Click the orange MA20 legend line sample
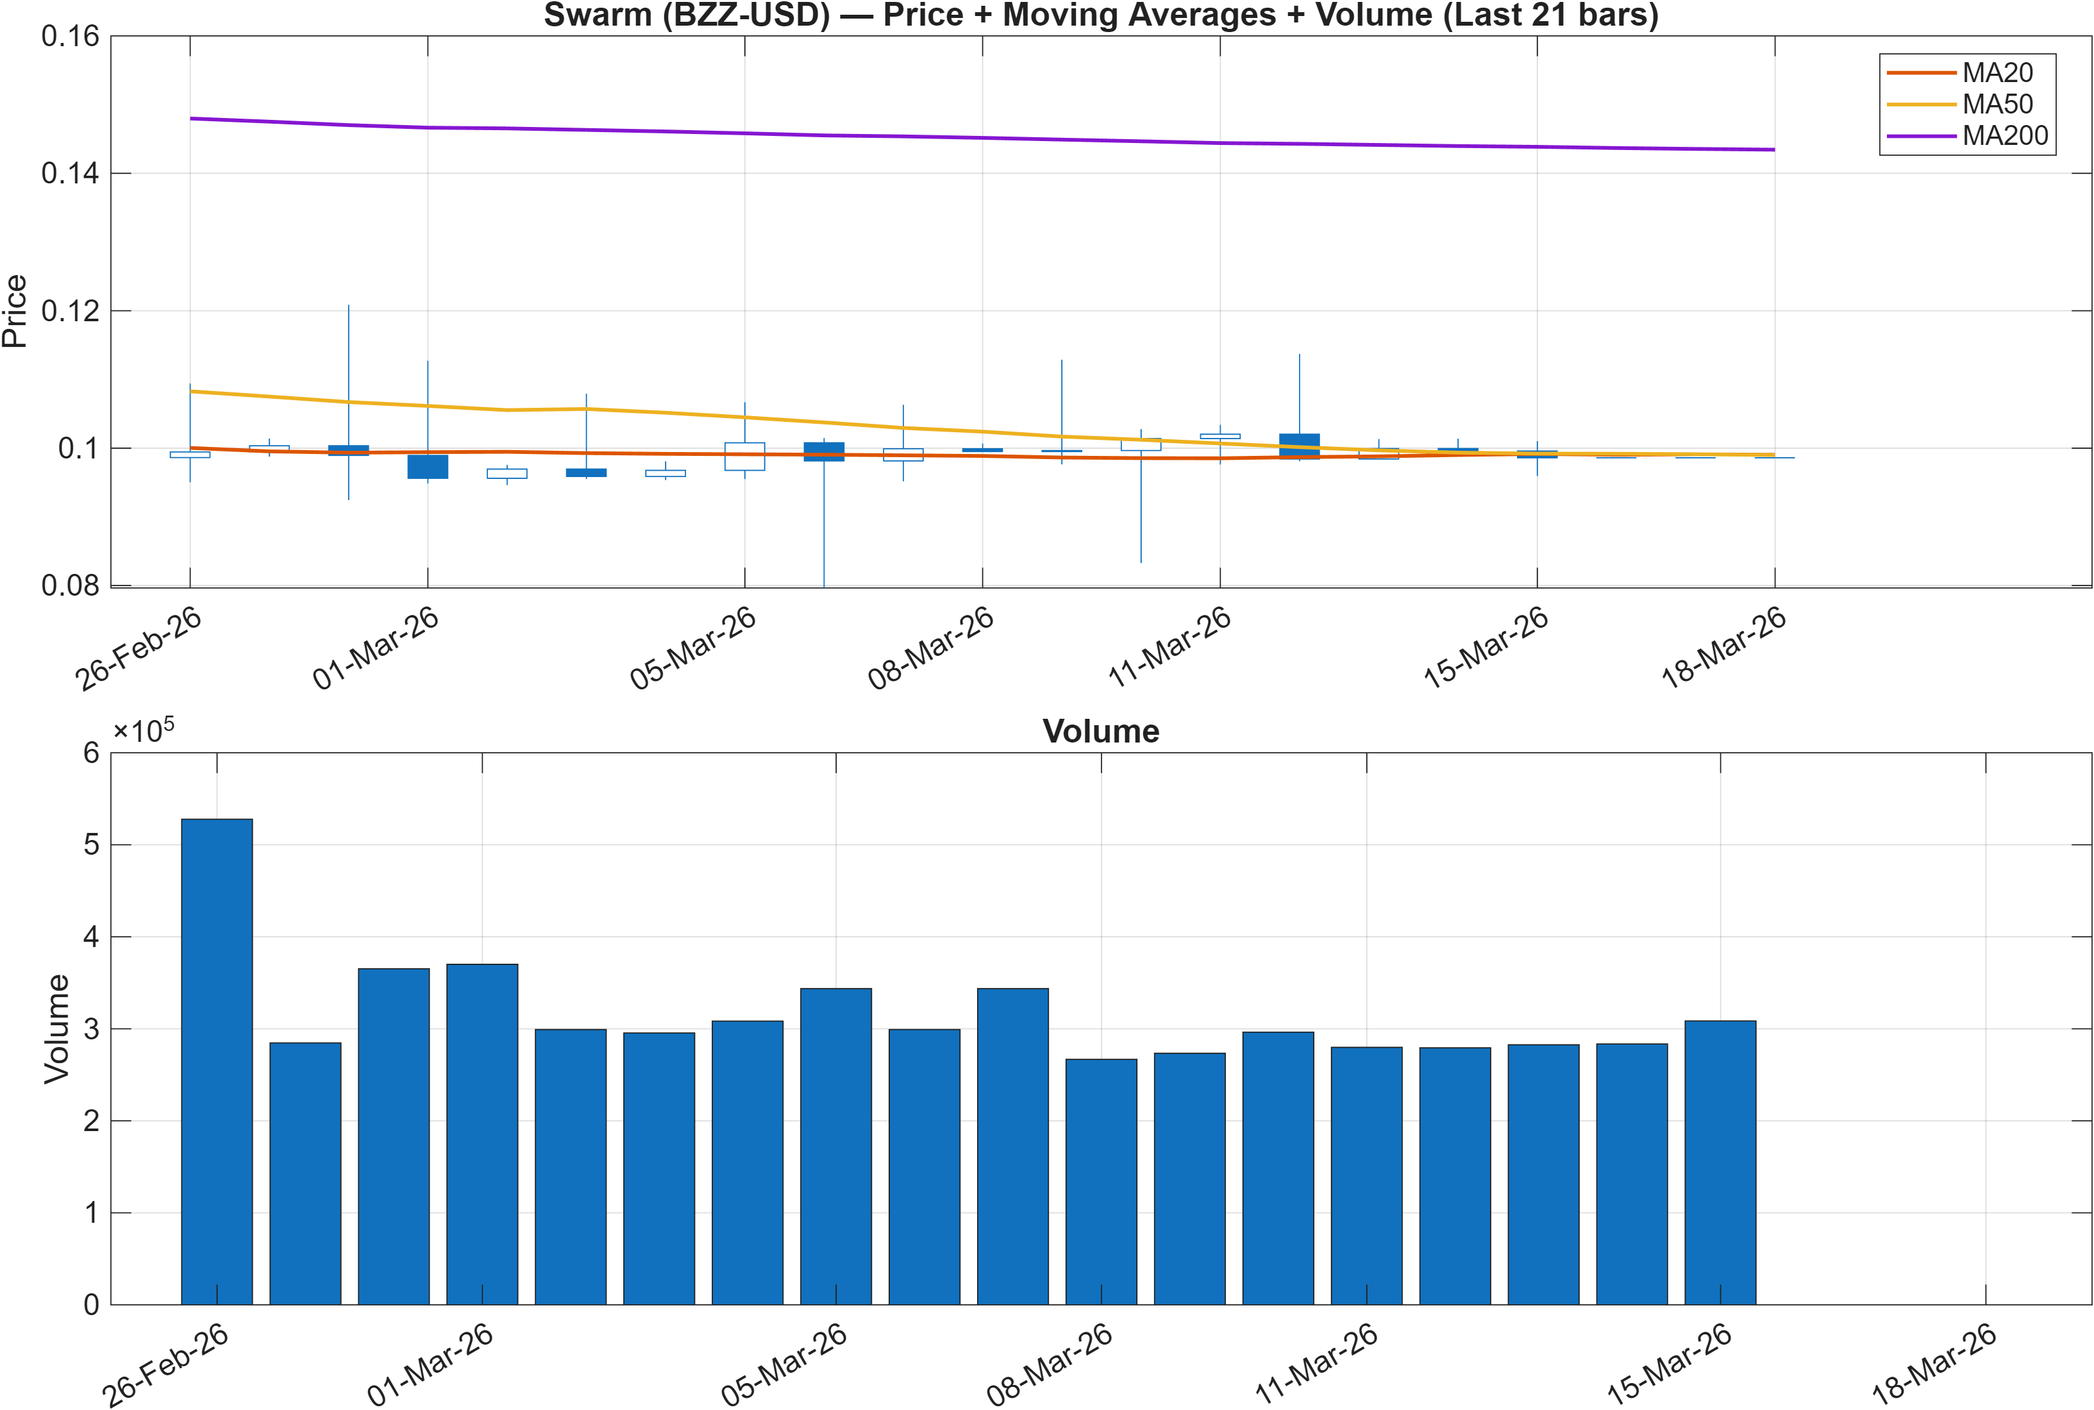Screen dimensions: 2094x1410 1922,73
